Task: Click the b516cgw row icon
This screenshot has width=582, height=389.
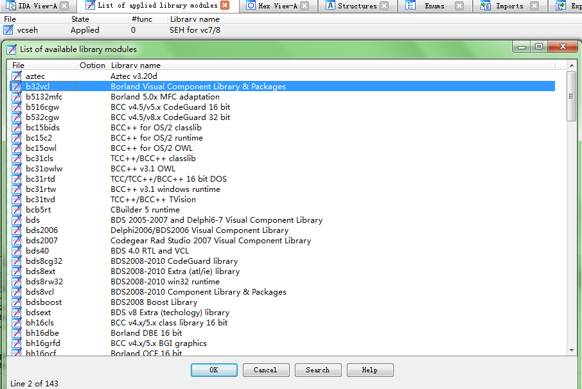Action: (16, 107)
